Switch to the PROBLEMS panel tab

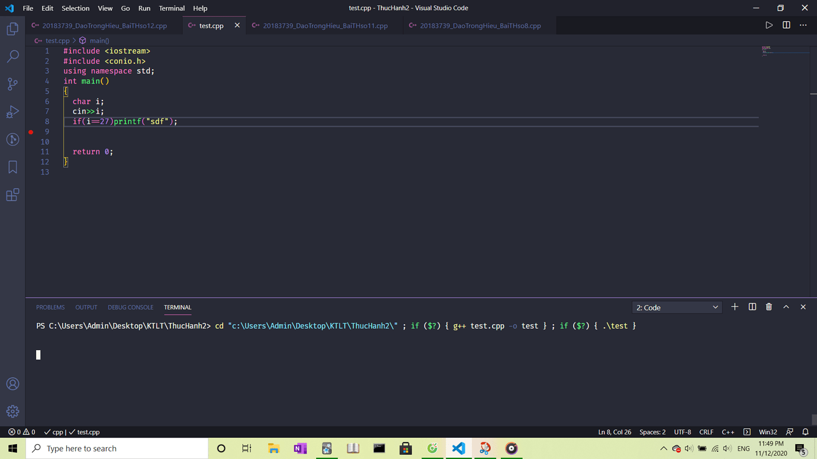click(50, 308)
